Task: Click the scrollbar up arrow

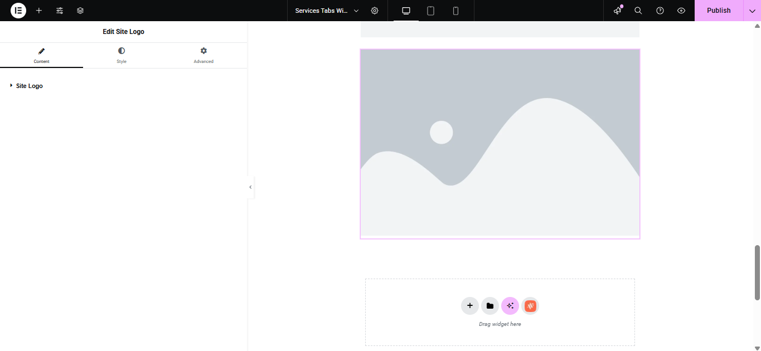Action: pyautogui.click(x=757, y=26)
